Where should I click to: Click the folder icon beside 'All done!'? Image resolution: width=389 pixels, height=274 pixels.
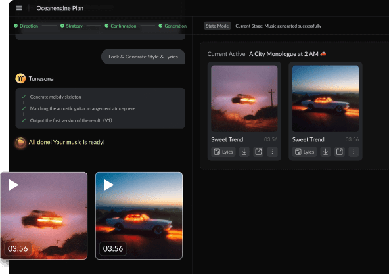(20, 143)
